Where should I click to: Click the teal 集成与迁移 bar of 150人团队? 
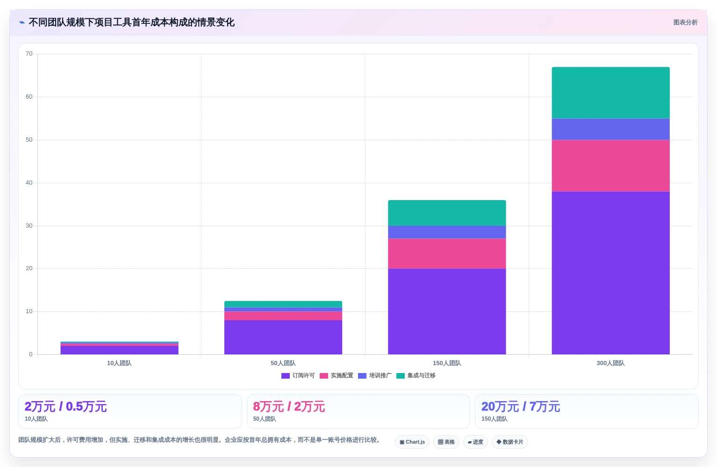pos(447,213)
